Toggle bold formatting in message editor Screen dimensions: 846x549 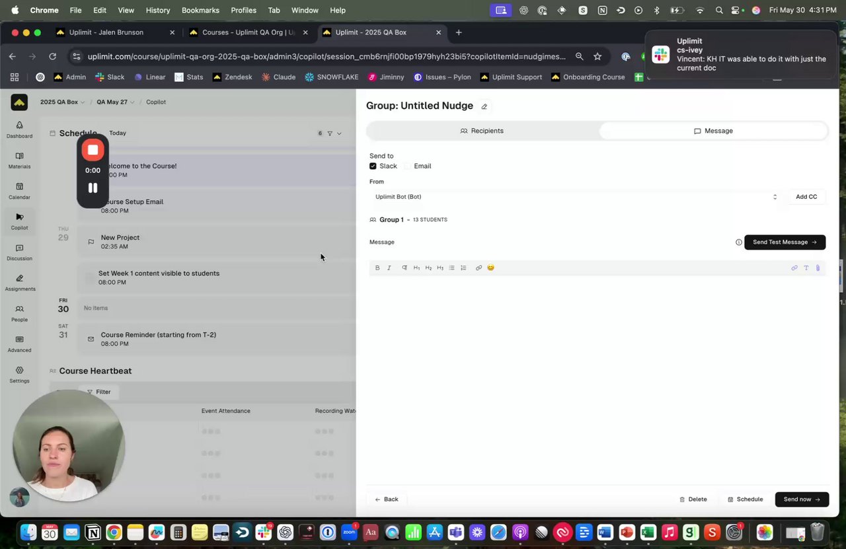click(377, 268)
